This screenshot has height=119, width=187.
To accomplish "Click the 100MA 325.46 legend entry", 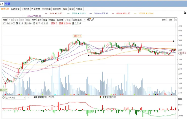I will pyautogui.click(x=144, y=13).
